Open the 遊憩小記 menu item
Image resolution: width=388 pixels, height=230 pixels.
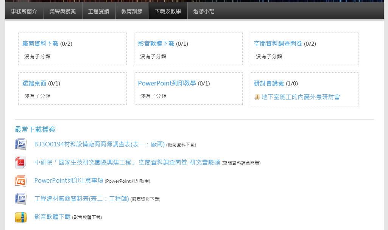click(x=204, y=11)
